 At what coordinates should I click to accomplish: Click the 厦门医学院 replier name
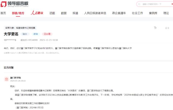pyautogui.click(x=15, y=78)
